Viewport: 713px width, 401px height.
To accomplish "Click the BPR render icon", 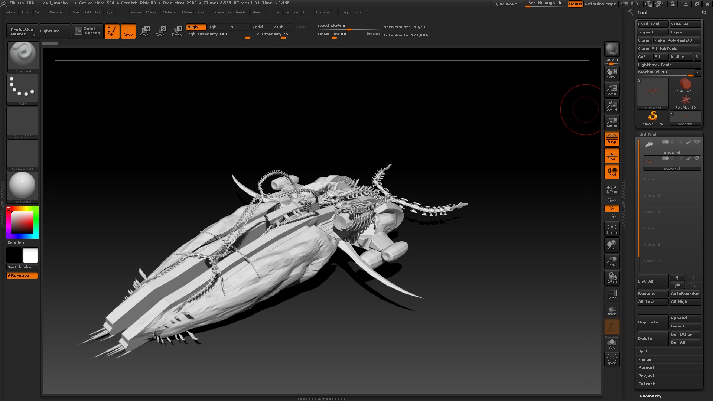I will (612, 49).
